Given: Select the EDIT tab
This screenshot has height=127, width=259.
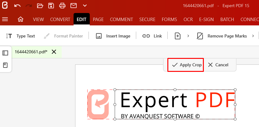Looking at the screenshot, I should pyautogui.click(x=82, y=20).
